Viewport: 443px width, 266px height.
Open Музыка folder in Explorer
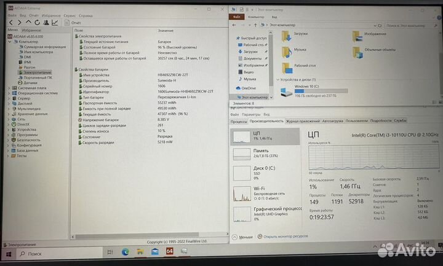pos(294,52)
